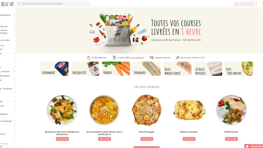Expand the soin et beauté sidebar chevron

pyautogui.click(x=14, y=121)
